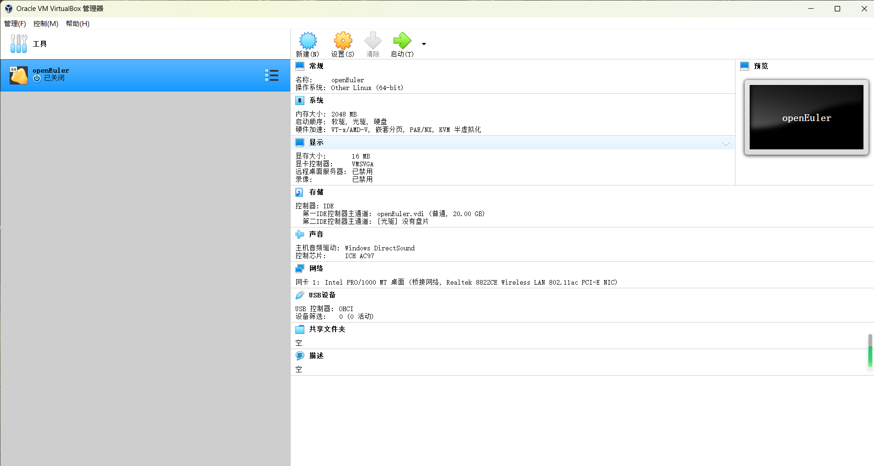The width and height of the screenshot is (874, 466).
Task: Click the 新建(N) new VM icon
Action: pyautogui.click(x=308, y=41)
